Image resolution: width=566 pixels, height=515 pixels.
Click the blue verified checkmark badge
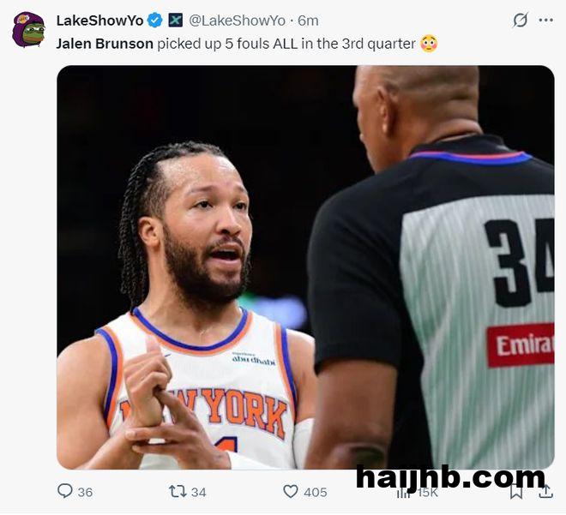tap(155, 21)
